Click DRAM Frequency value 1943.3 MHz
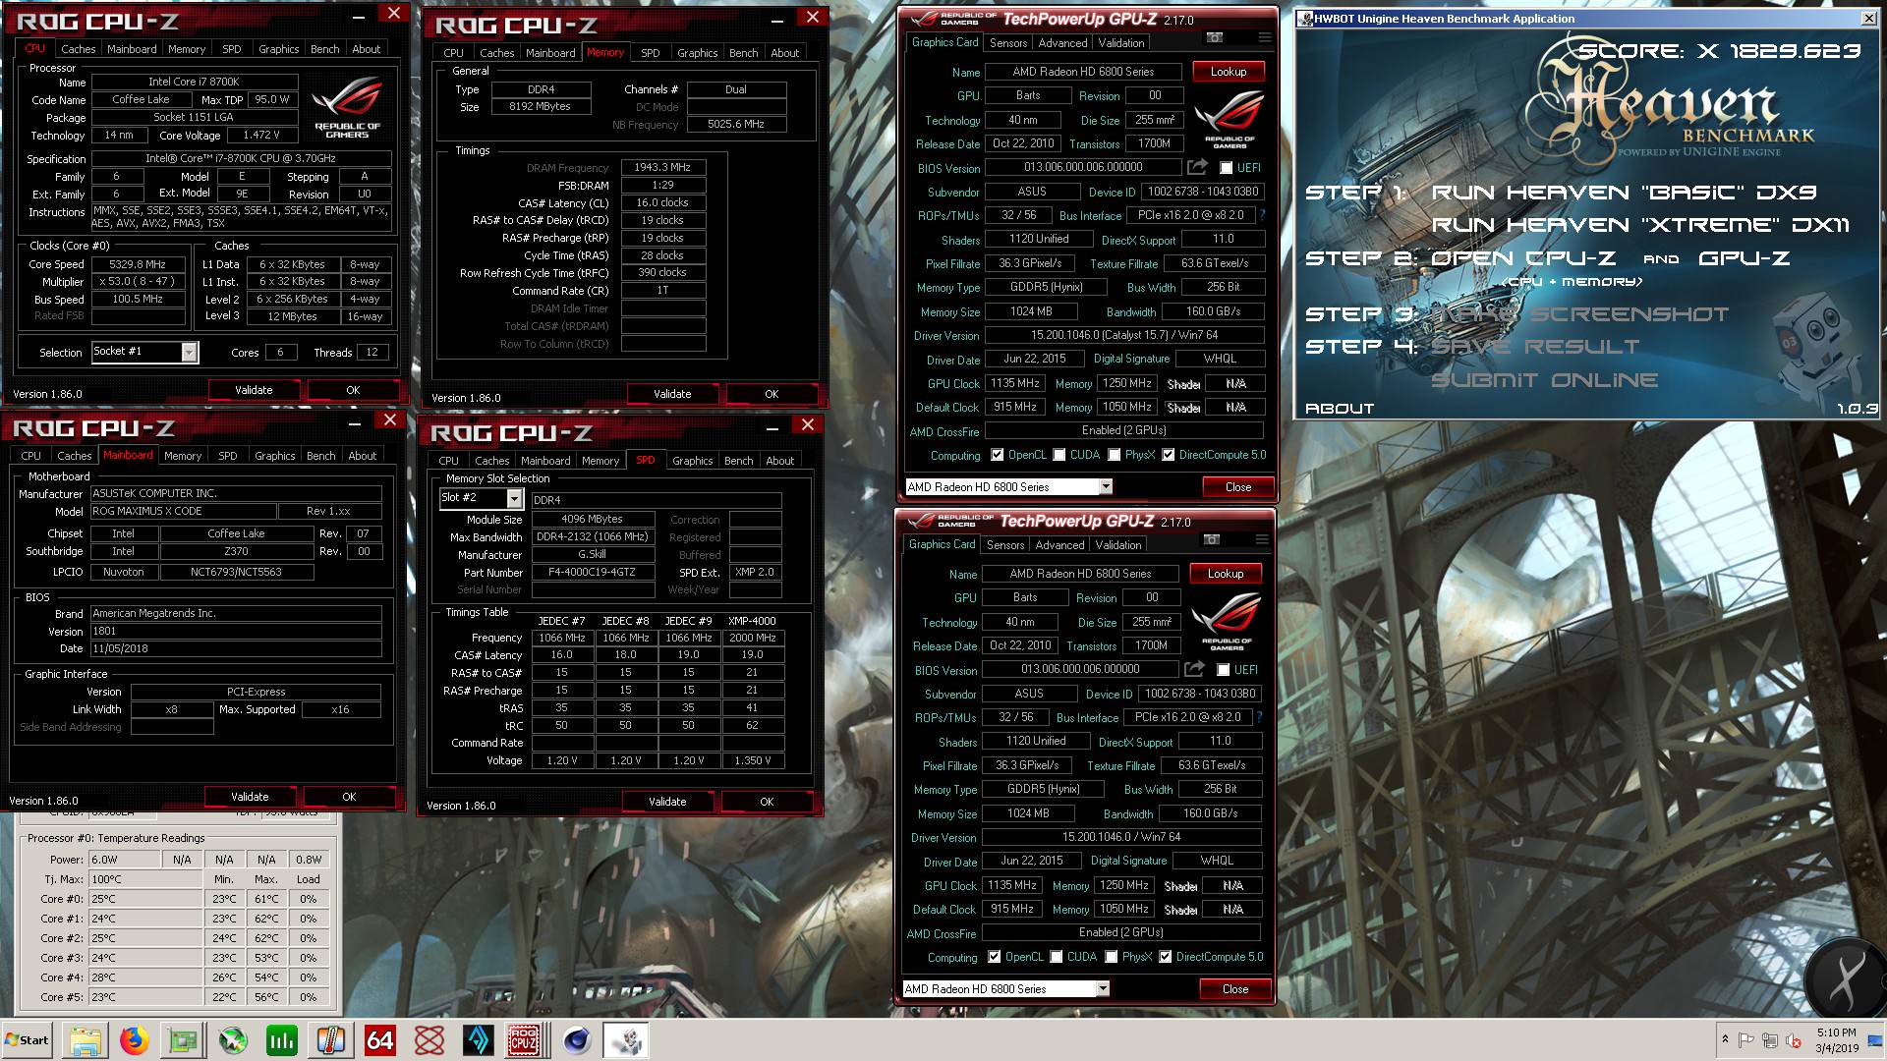Screen dimensions: 1887x1061 [662, 168]
